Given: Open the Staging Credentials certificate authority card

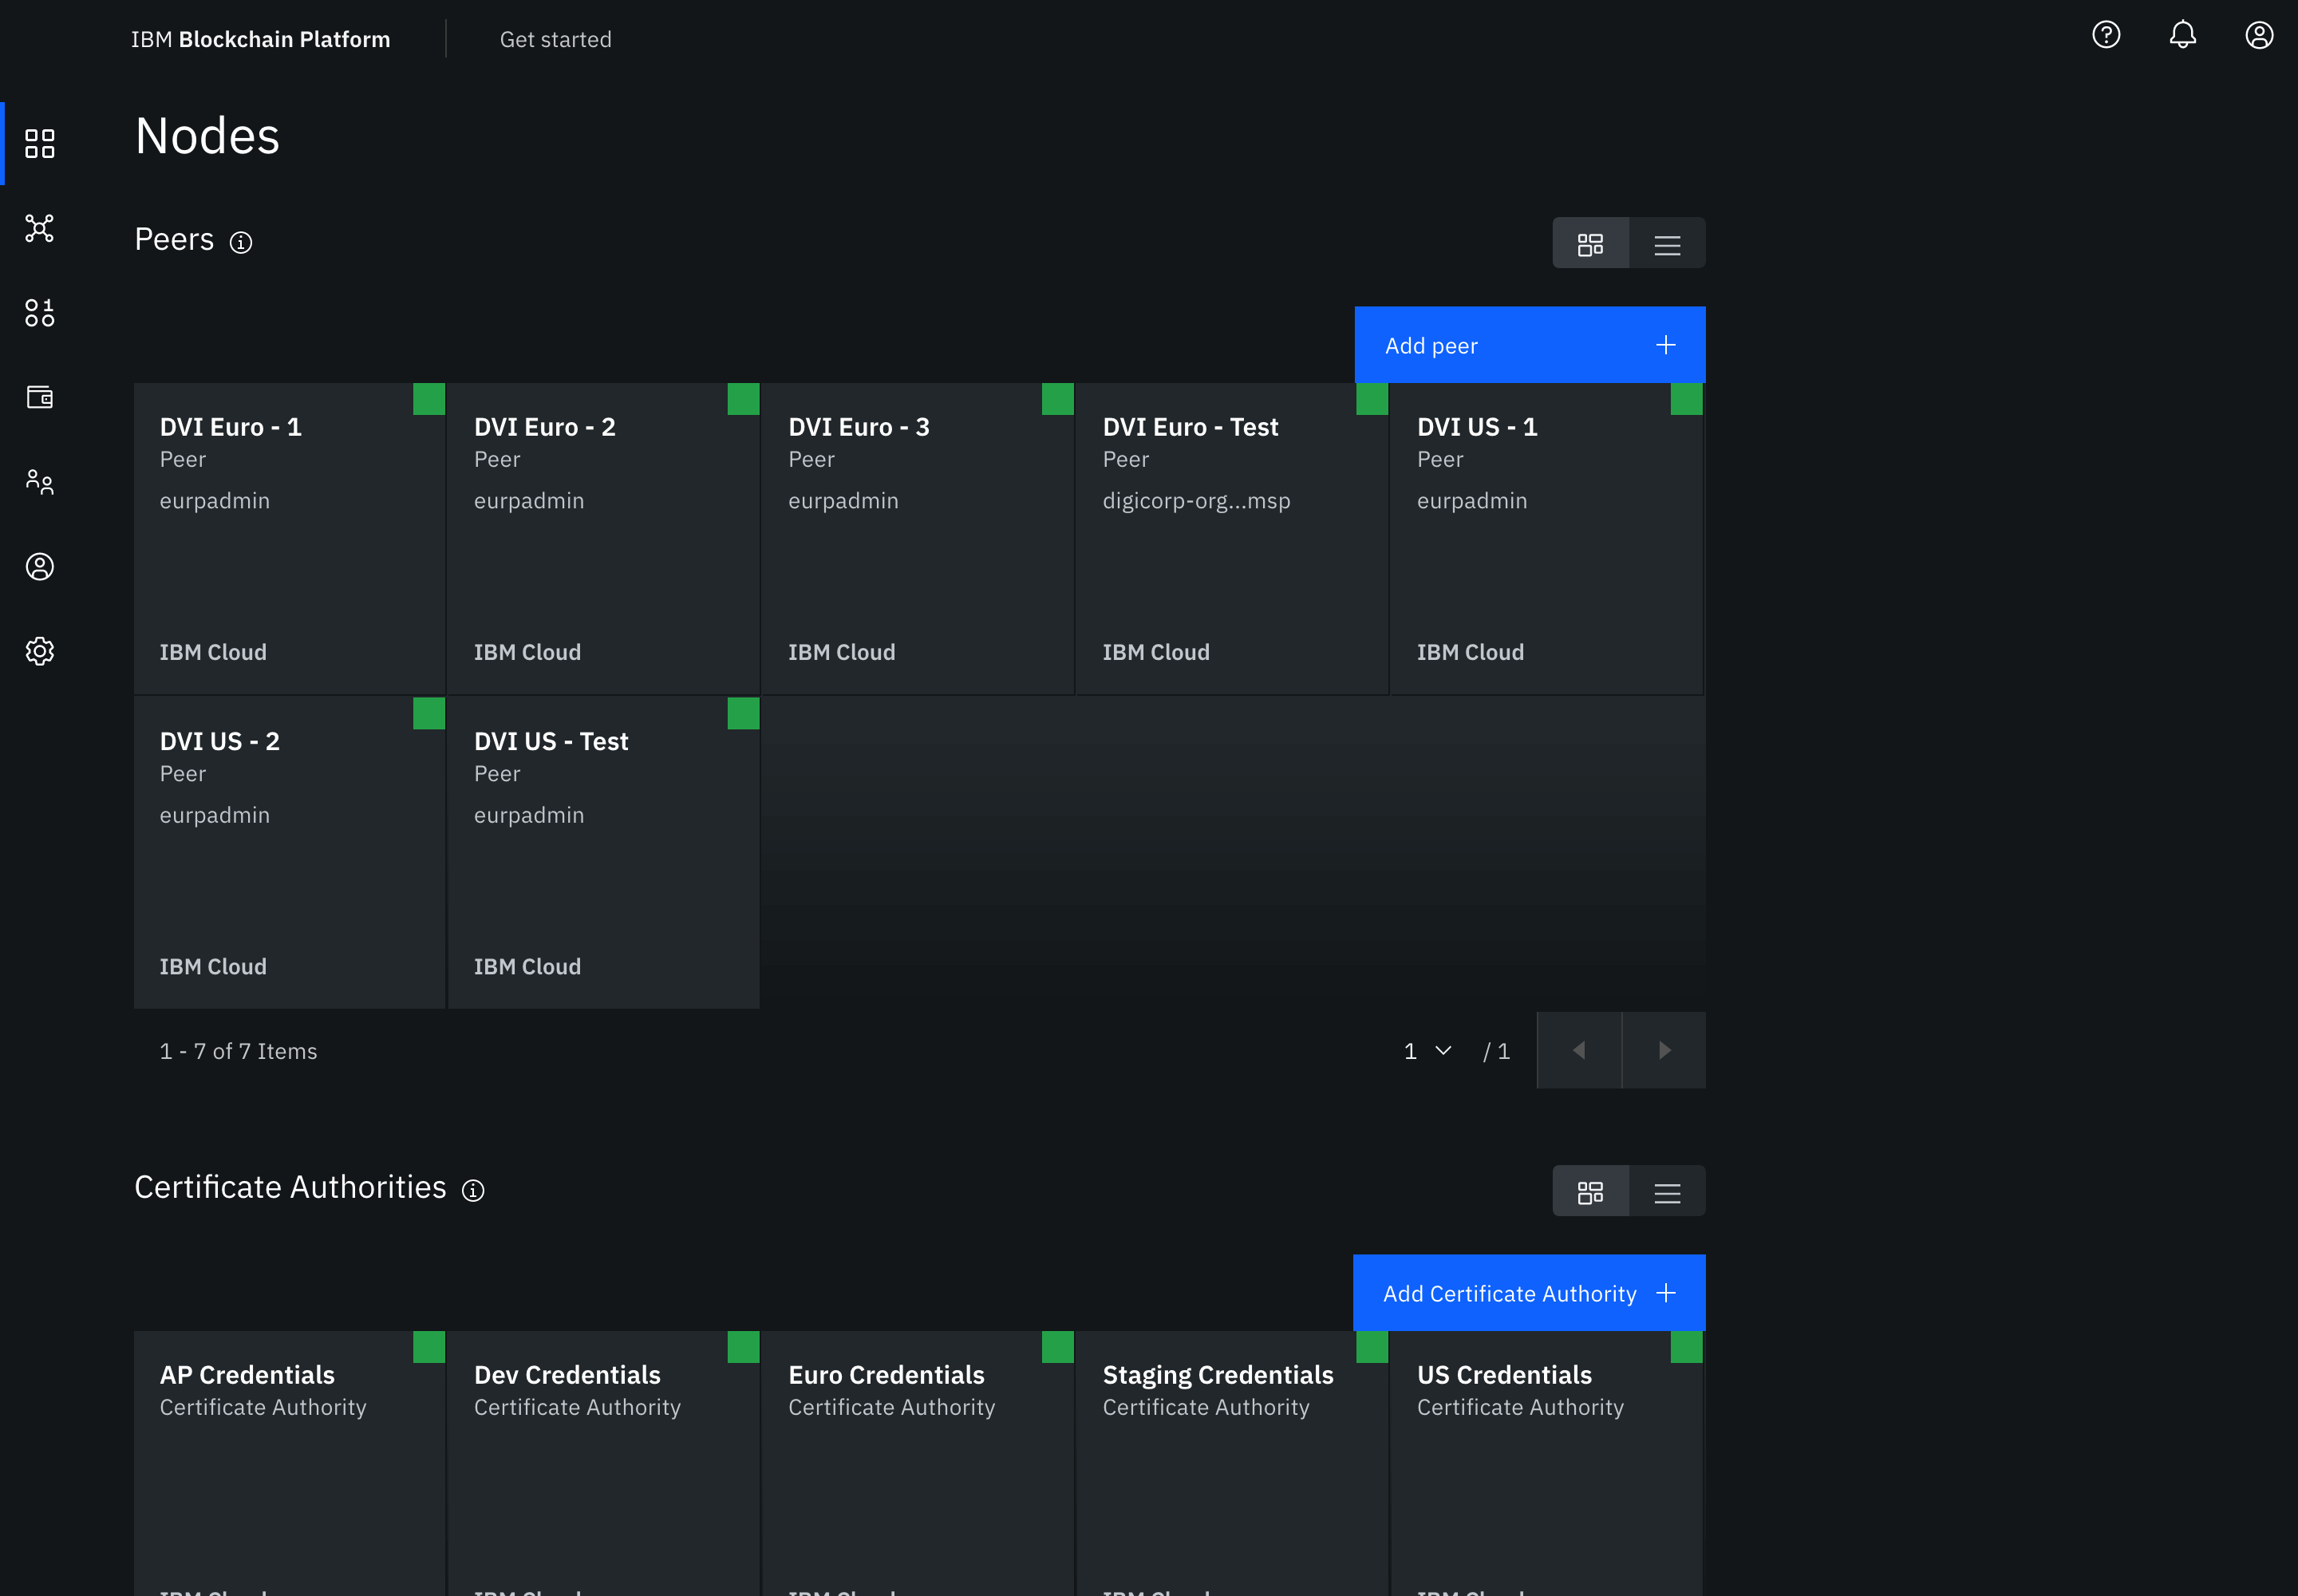Looking at the screenshot, I should (x=1232, y=1463).
